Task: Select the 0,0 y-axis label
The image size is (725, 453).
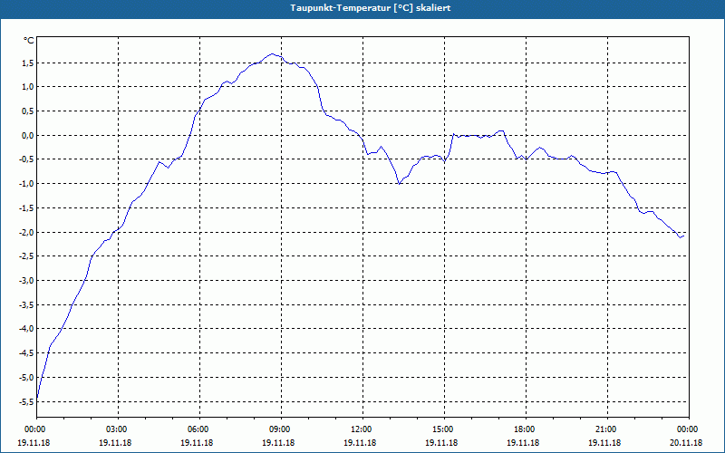Action: pos(27,135)
